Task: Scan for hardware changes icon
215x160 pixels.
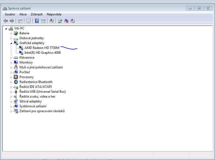Action: coord(52,21)
